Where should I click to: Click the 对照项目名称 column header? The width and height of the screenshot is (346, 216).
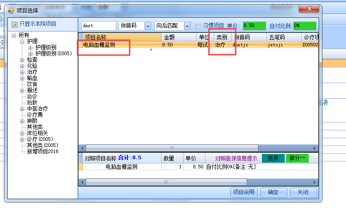pos(122,158)
